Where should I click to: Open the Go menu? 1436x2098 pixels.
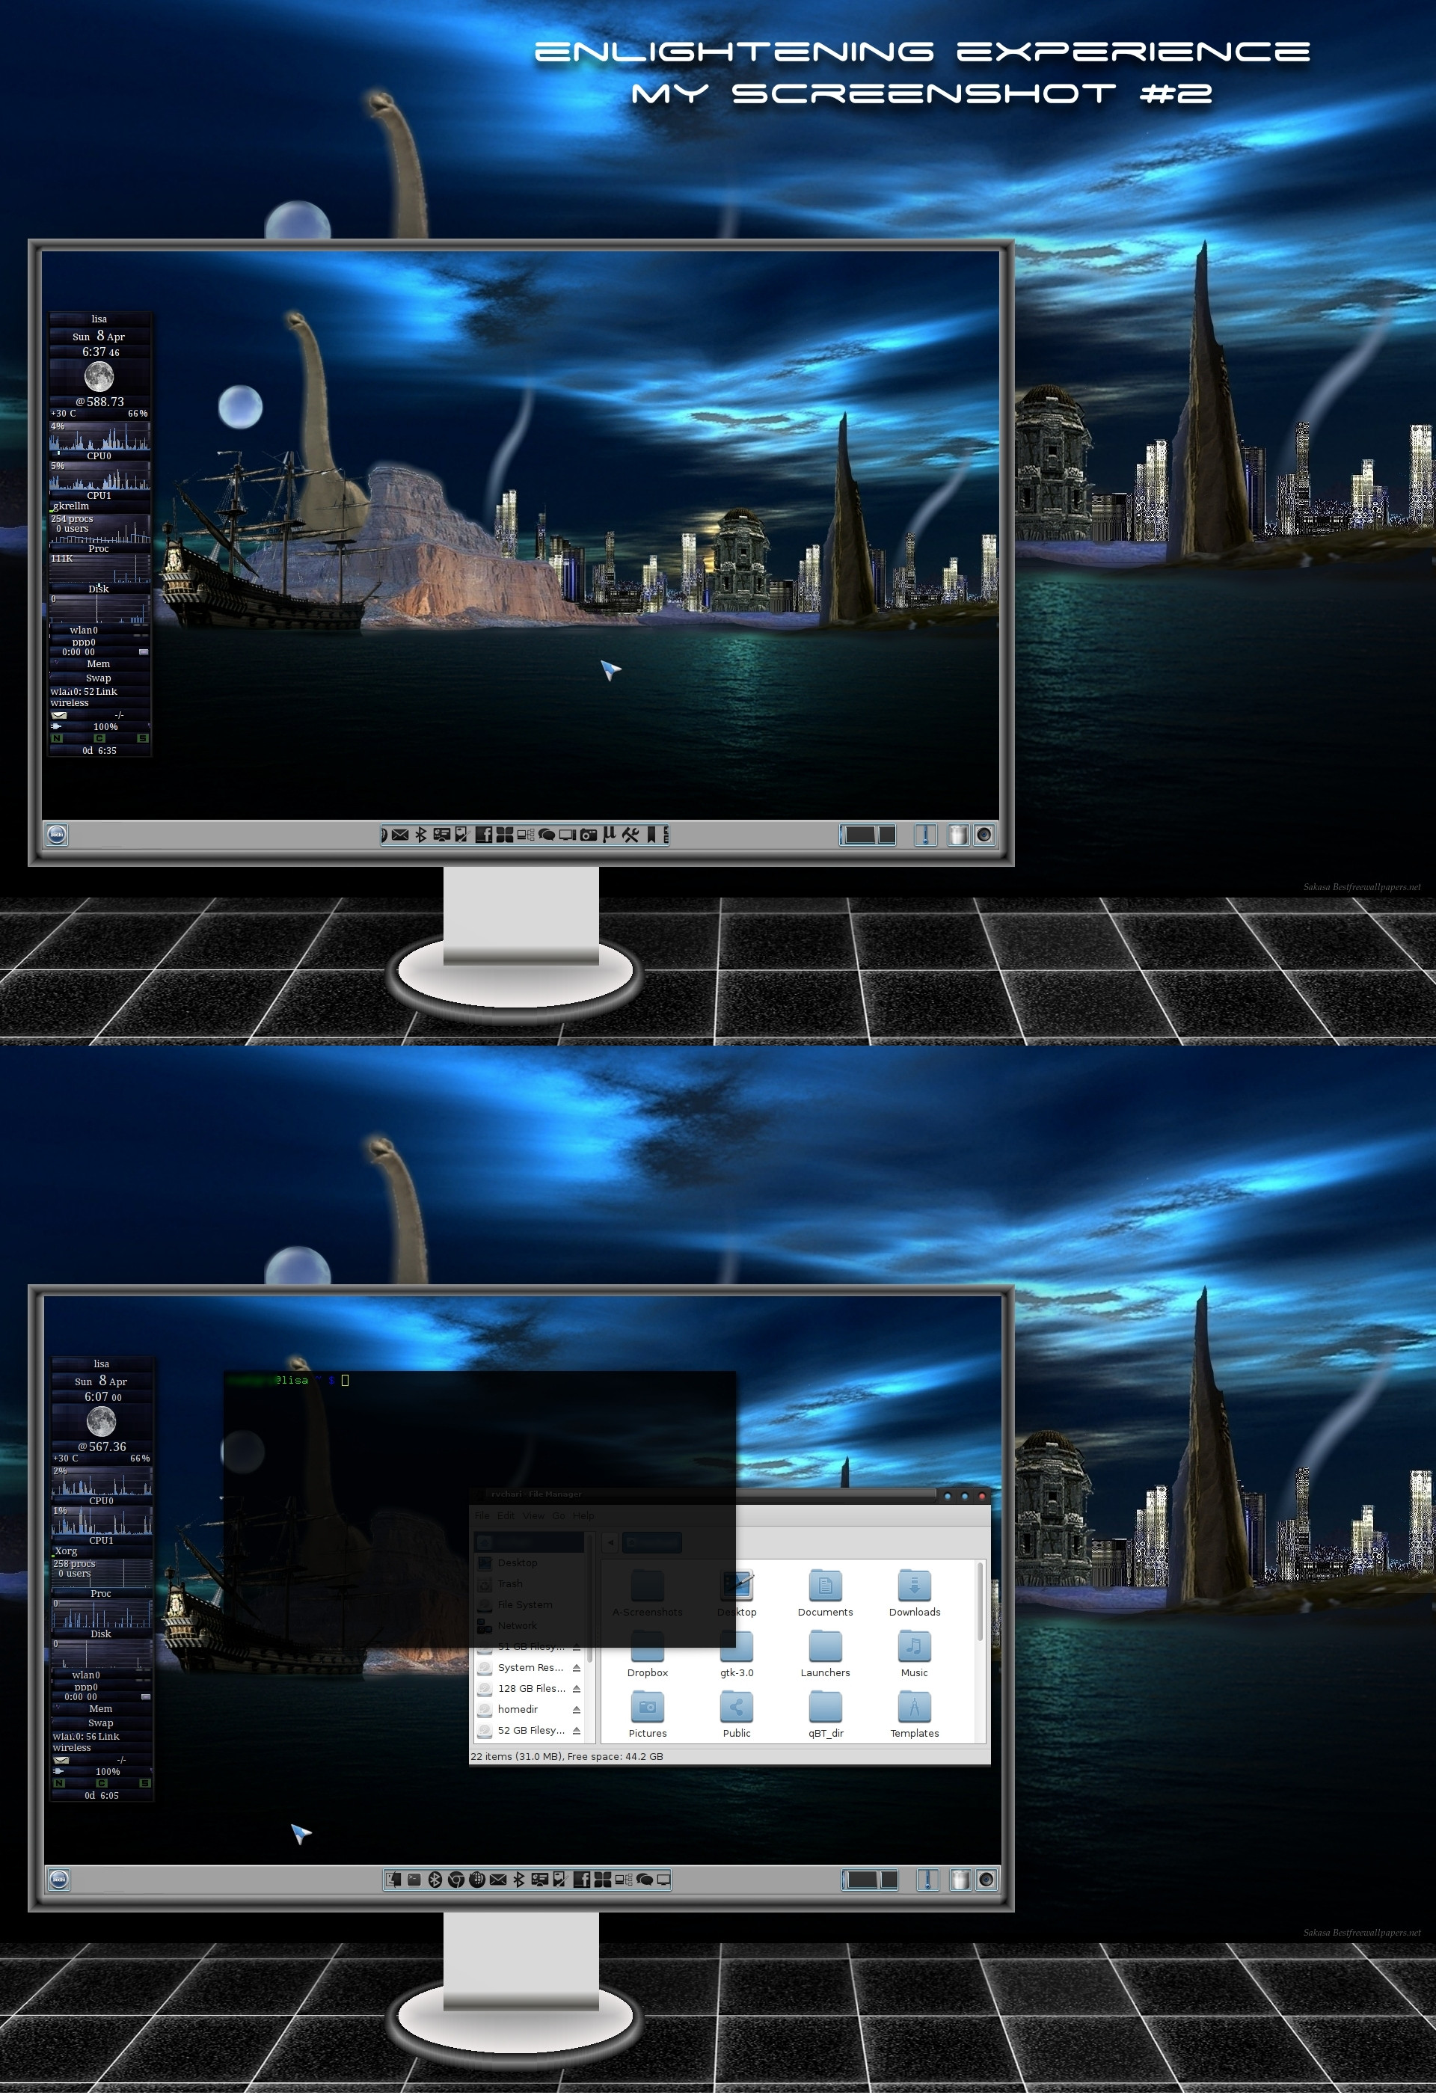pyautogui.click(x=559, y=1516)
